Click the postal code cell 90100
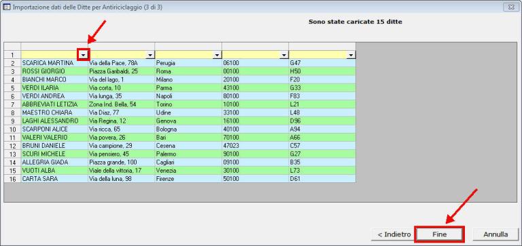Screen dimensions: 522x246 click(255, 154)
